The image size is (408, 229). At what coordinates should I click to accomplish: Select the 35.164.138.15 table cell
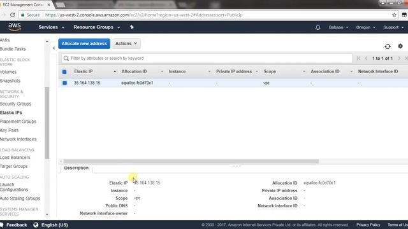tap(87, 83)
